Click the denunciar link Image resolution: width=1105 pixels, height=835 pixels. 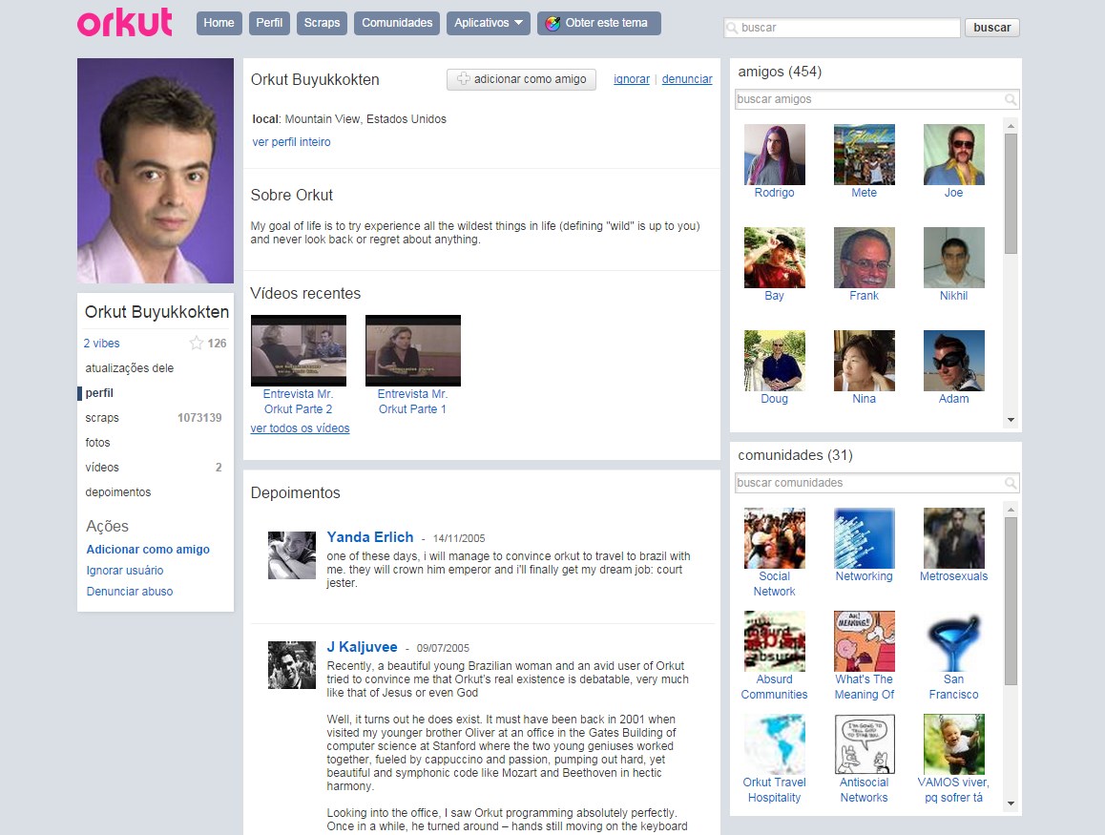click(x=687, y=79)
